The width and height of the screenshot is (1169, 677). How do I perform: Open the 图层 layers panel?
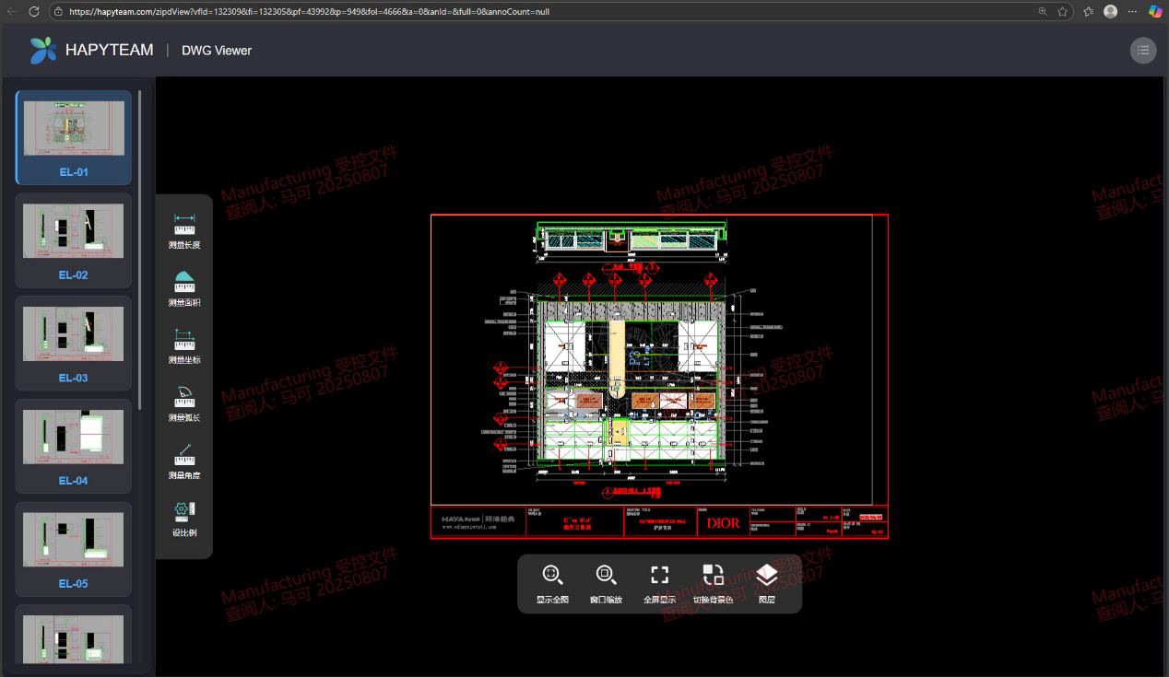[766, 582]
